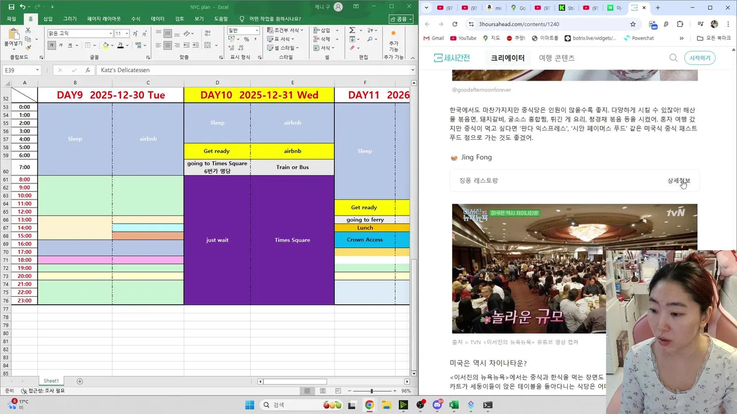Image resolution: width=737 pixels, height=414 pixels.
Task: Adjust the Excel zoom slider
Action: tap(371, 391)
